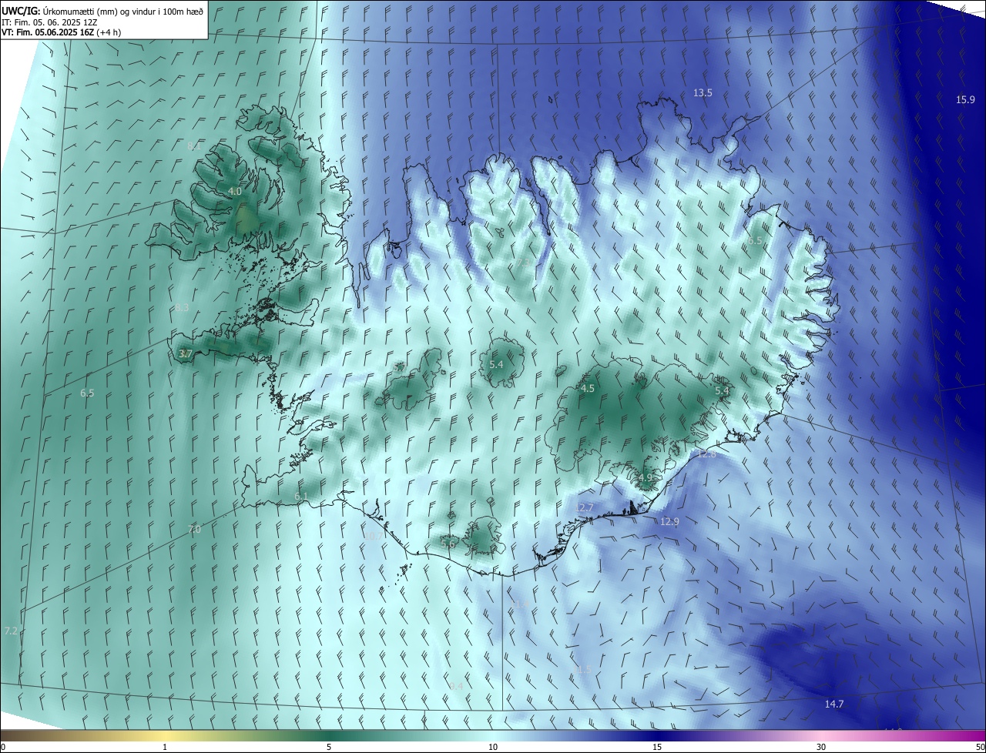Click the 4.5 value label
Image resolution: width=986 pixels, height=753 pixels.
coord(588,389)
